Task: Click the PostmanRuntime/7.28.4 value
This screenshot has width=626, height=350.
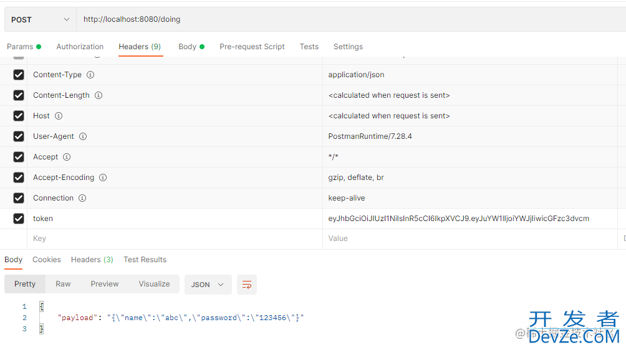Action: pos(370,136)
